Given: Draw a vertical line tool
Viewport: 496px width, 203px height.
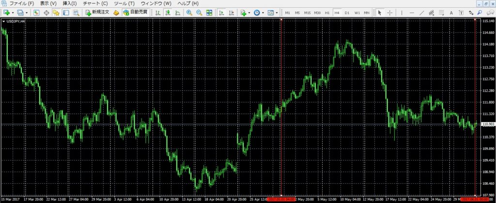Looking at the screenshot, I should (x=402, y=13).
